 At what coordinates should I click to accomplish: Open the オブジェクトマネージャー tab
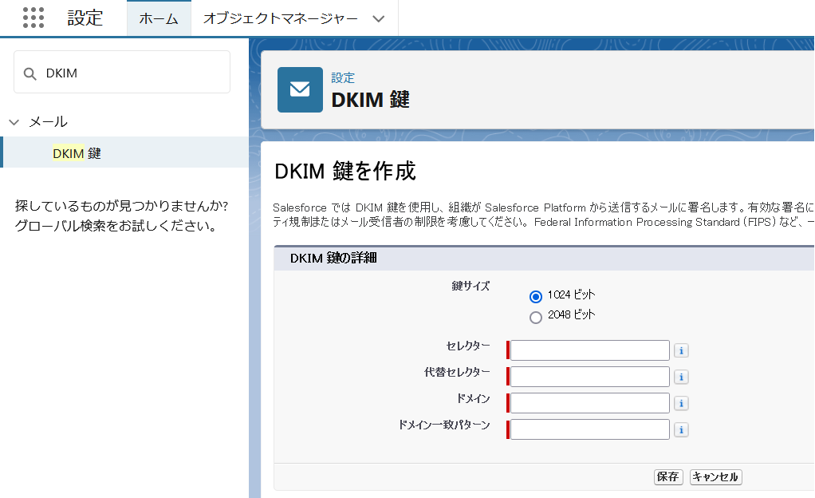point(281,18)
